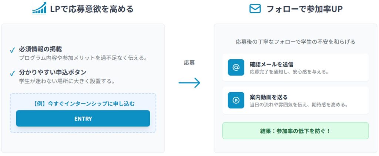This screenshot has width=379, height=156.
Task: Click the 当日の流れや雰囲気を伝え description text
Action: click(298, 104)
